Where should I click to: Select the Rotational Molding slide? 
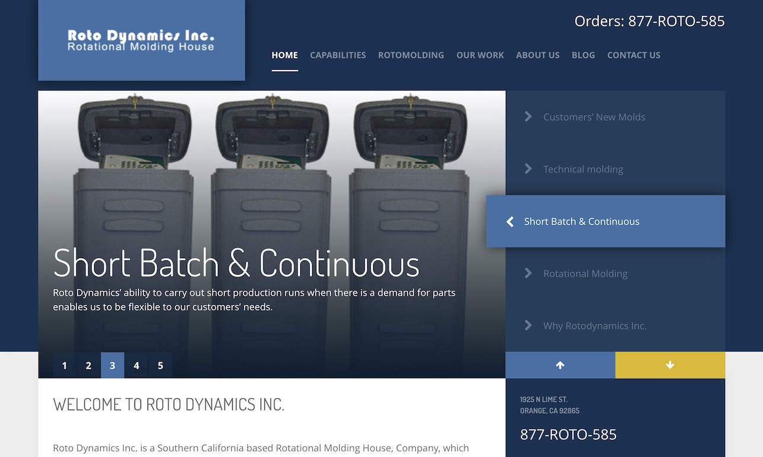click(615, 273)
